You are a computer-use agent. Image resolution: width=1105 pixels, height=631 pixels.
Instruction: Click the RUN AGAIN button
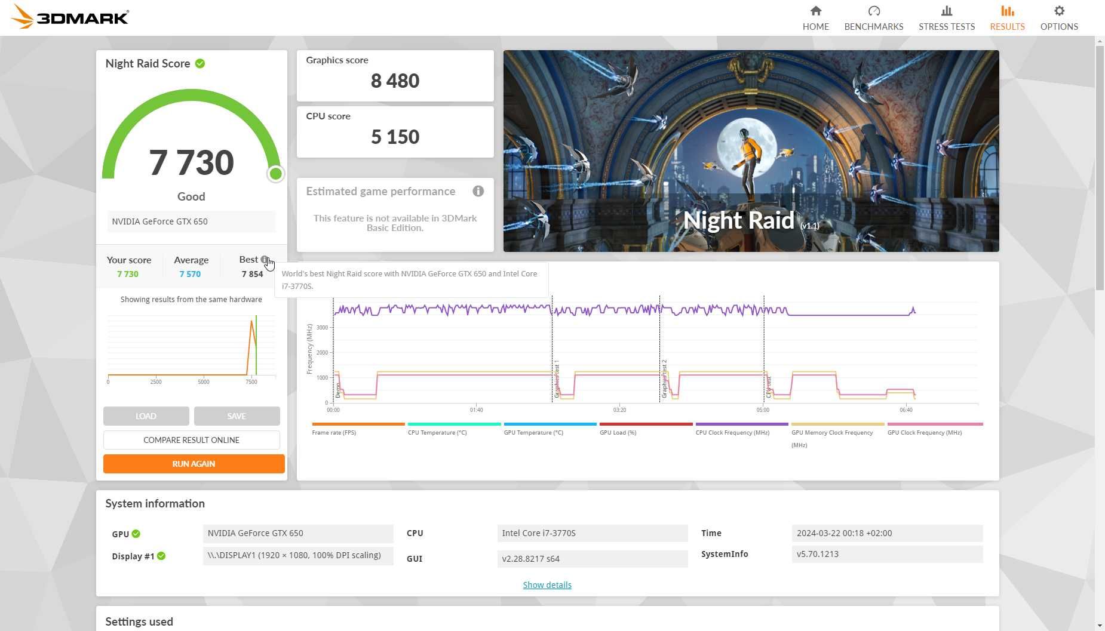pos(194,464)
